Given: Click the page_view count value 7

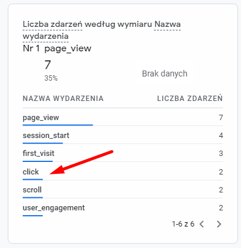Looking at the screenshot, I should (x=221, y=118).
